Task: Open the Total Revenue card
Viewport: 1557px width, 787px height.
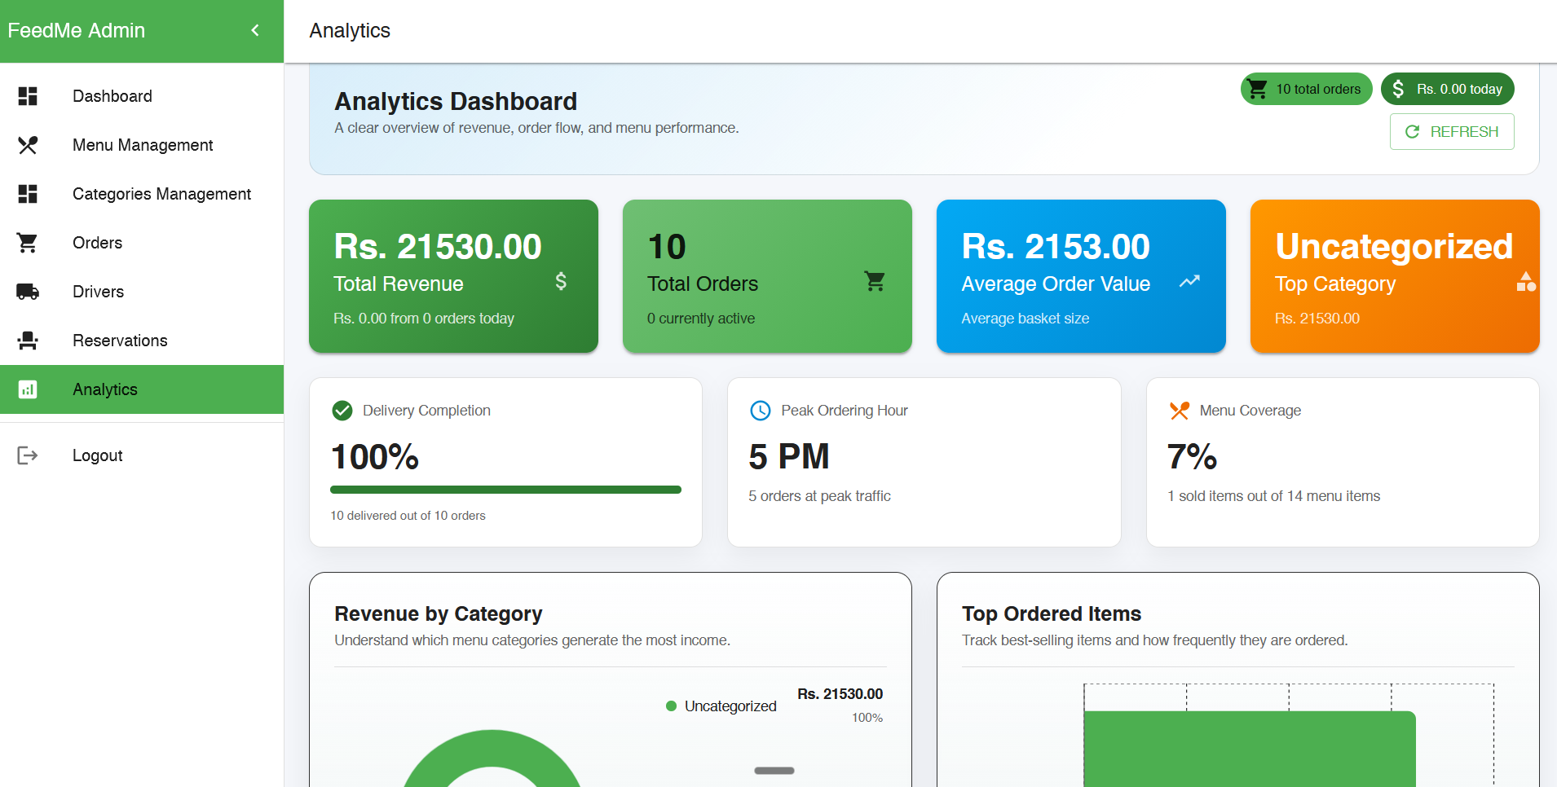Action: tap(453, 276)
